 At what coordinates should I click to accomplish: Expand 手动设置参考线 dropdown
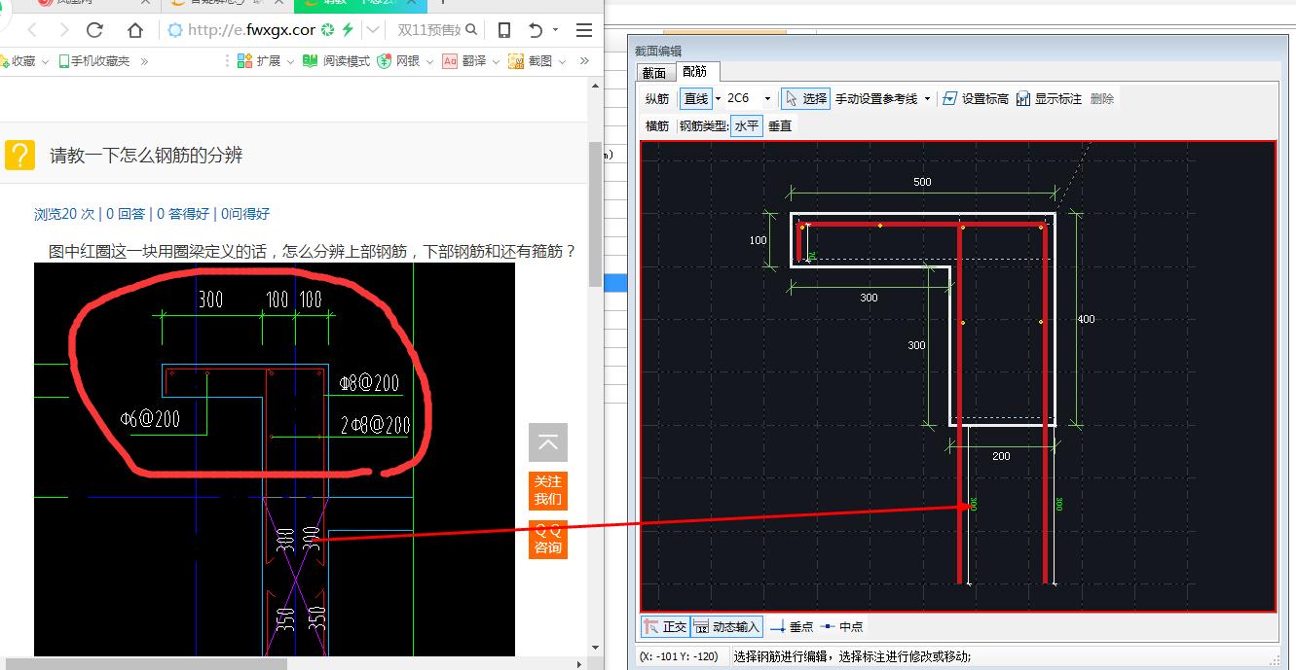927,98
